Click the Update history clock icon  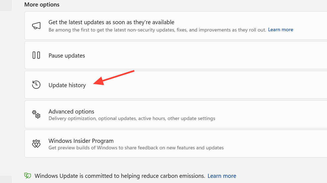(36, 85)
